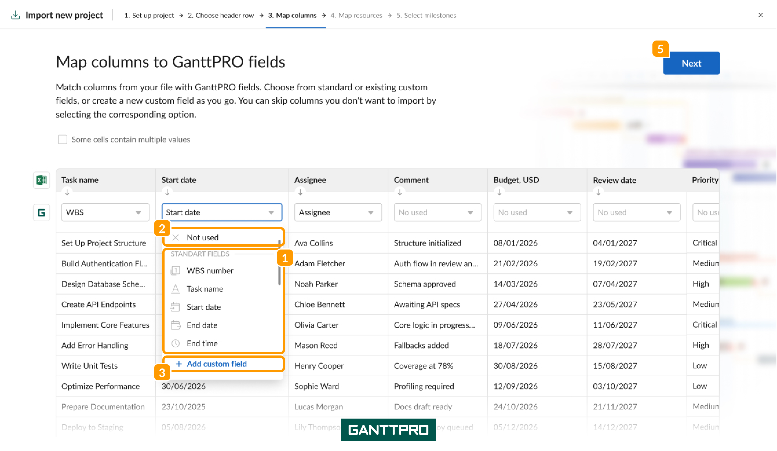Screen dimensions: 777x451
Task: Click the End time clock icon
Action: pyautogui.click(x=176, y=344)
